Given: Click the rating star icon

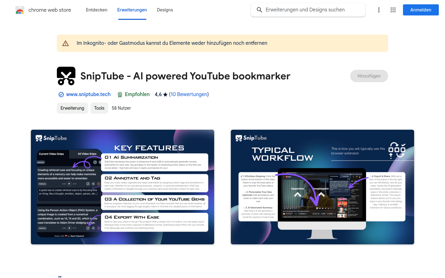Looking at the screenshot, I should (x=165, y=95).
